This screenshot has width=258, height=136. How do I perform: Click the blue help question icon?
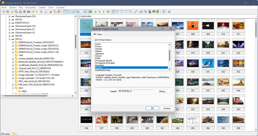(x=169, y=12)
